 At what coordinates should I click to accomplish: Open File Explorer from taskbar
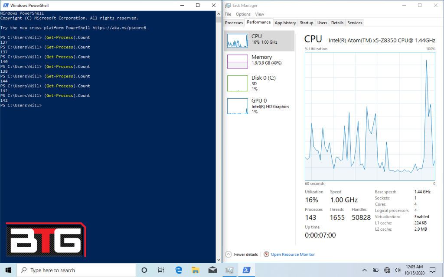196,270
